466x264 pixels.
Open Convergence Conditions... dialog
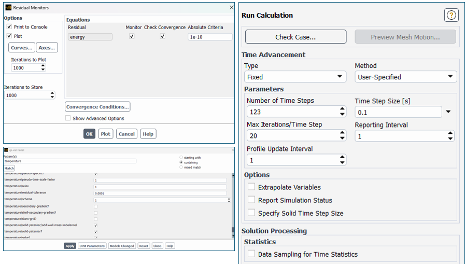(x=97, y=107)
